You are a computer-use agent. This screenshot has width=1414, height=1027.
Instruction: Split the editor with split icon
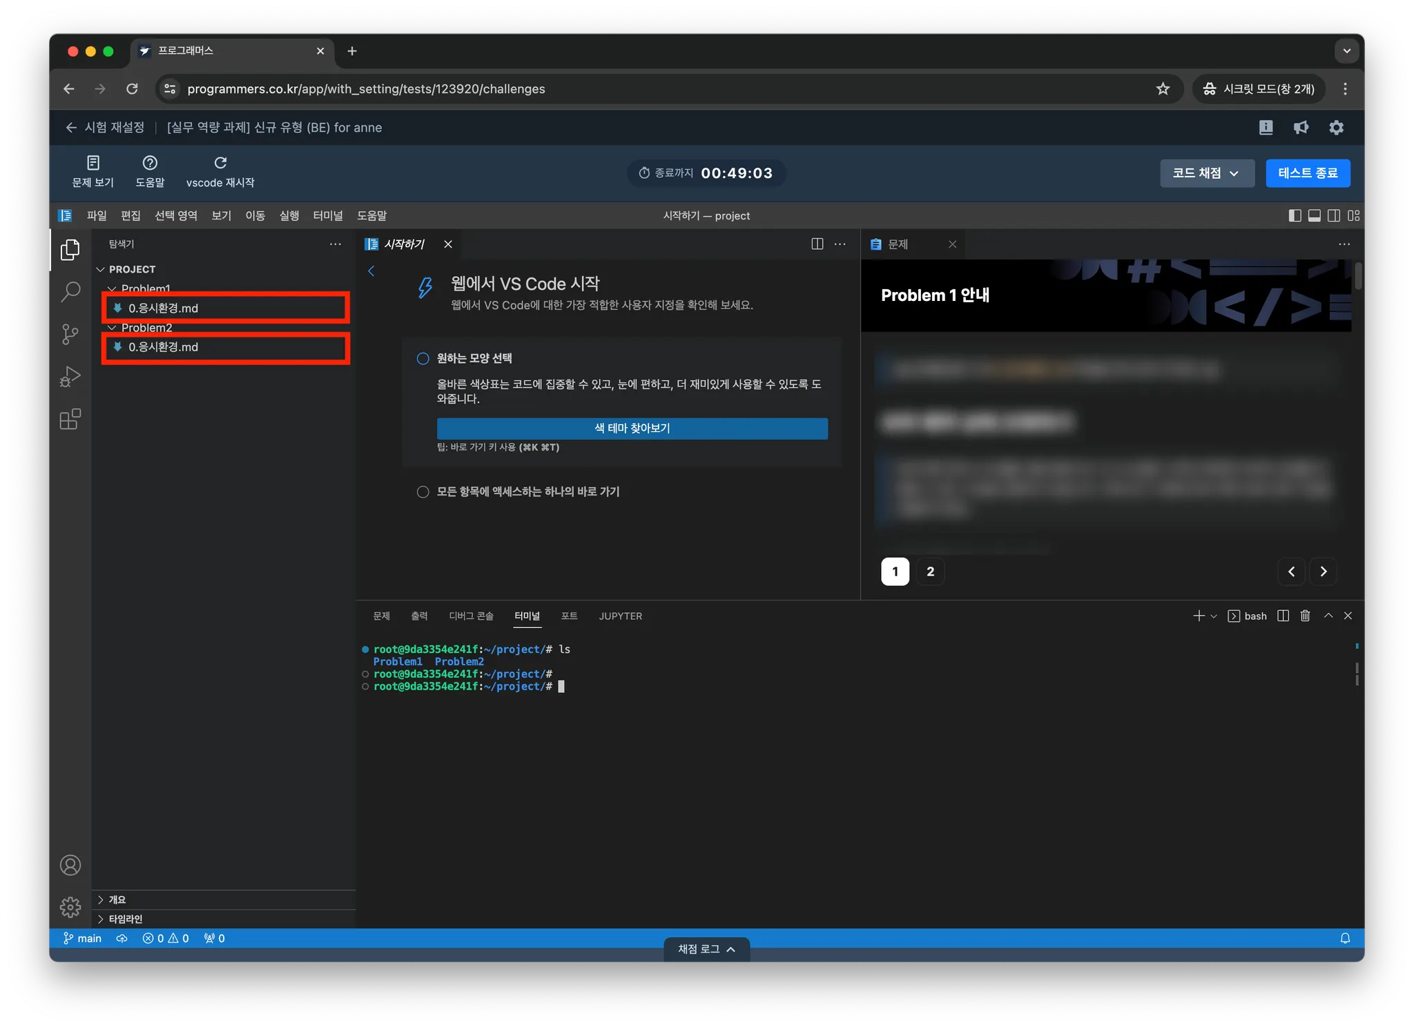pyautogui.click(x=817, y=244)
